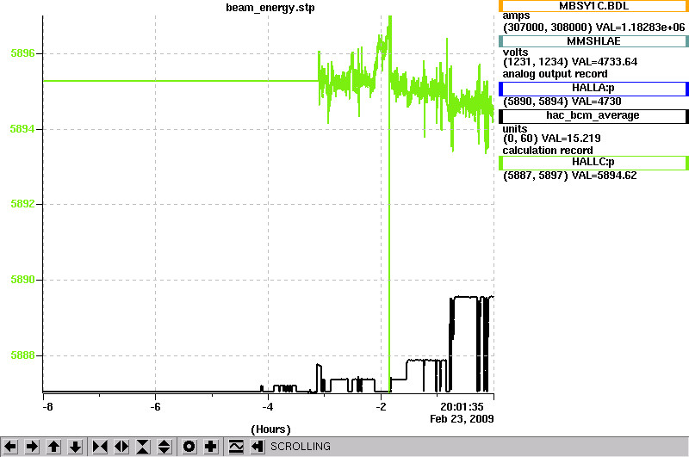Image resolution: width=689 pixels, height=457 pixels.
Task: Click the plus sign toolbar icon
Action: (x=211, y=447)
